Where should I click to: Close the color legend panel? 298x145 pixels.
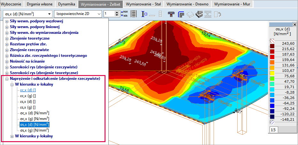pos(294,25)
